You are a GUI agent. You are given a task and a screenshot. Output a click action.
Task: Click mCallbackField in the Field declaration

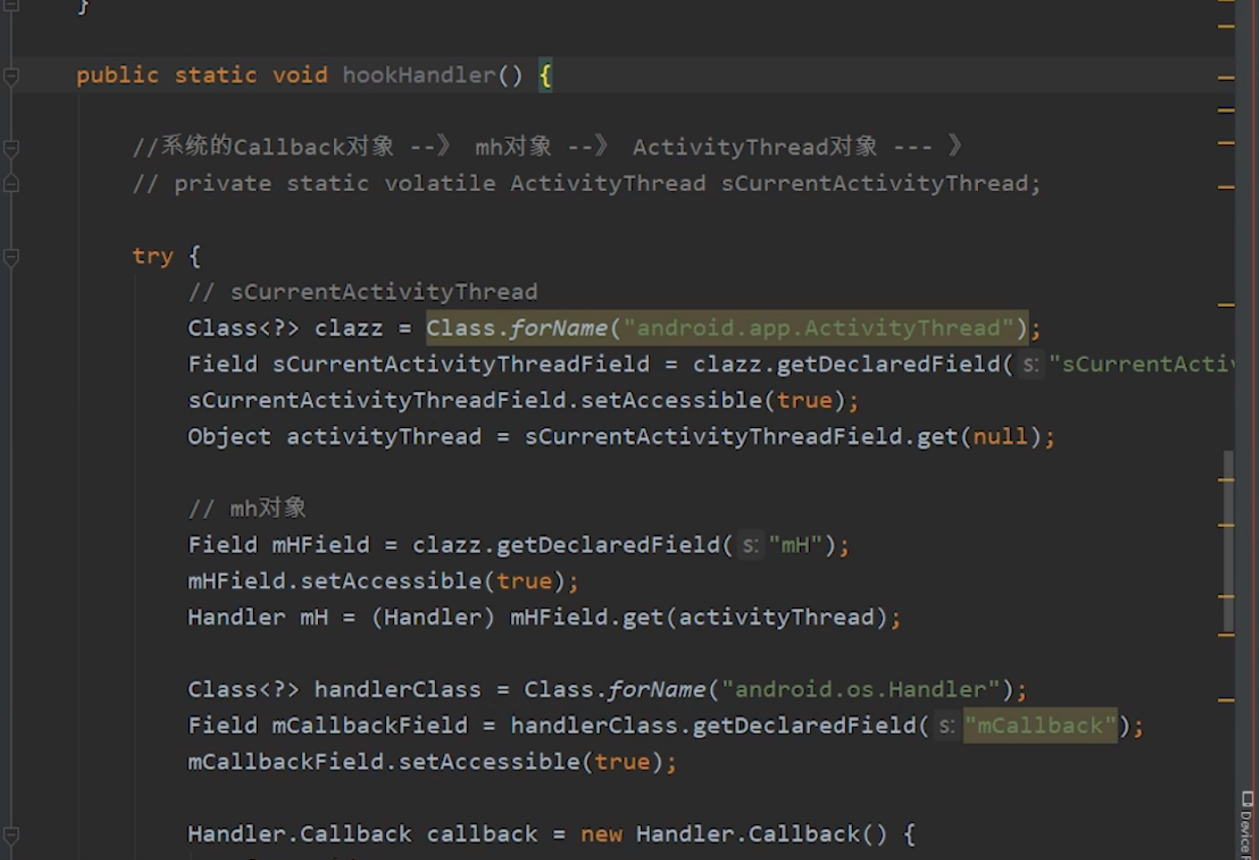coord(369,726)
